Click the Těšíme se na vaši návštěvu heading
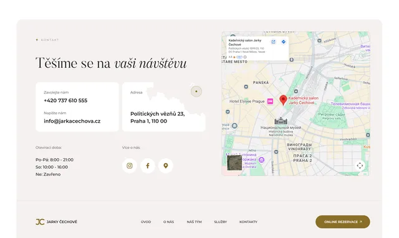Screen dimensions: 399x238 tap(111, 63)
